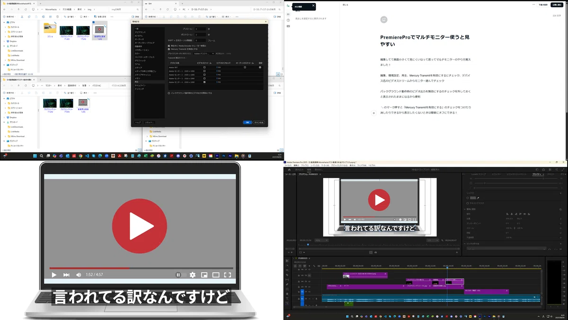
Task: Select Razor tool in Premiere tools panel
Action: pos(287,275)
